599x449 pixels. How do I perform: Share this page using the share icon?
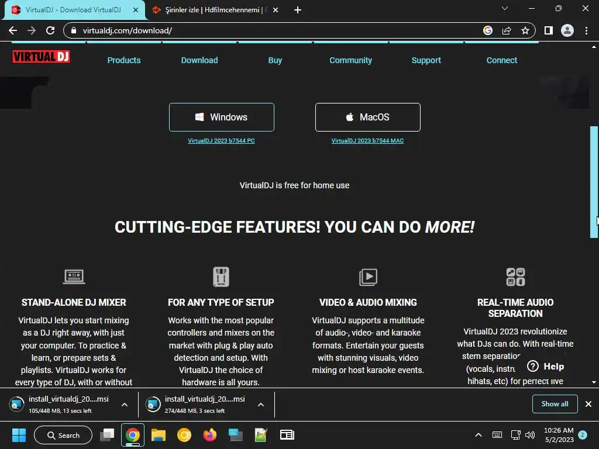pos(507,30)
